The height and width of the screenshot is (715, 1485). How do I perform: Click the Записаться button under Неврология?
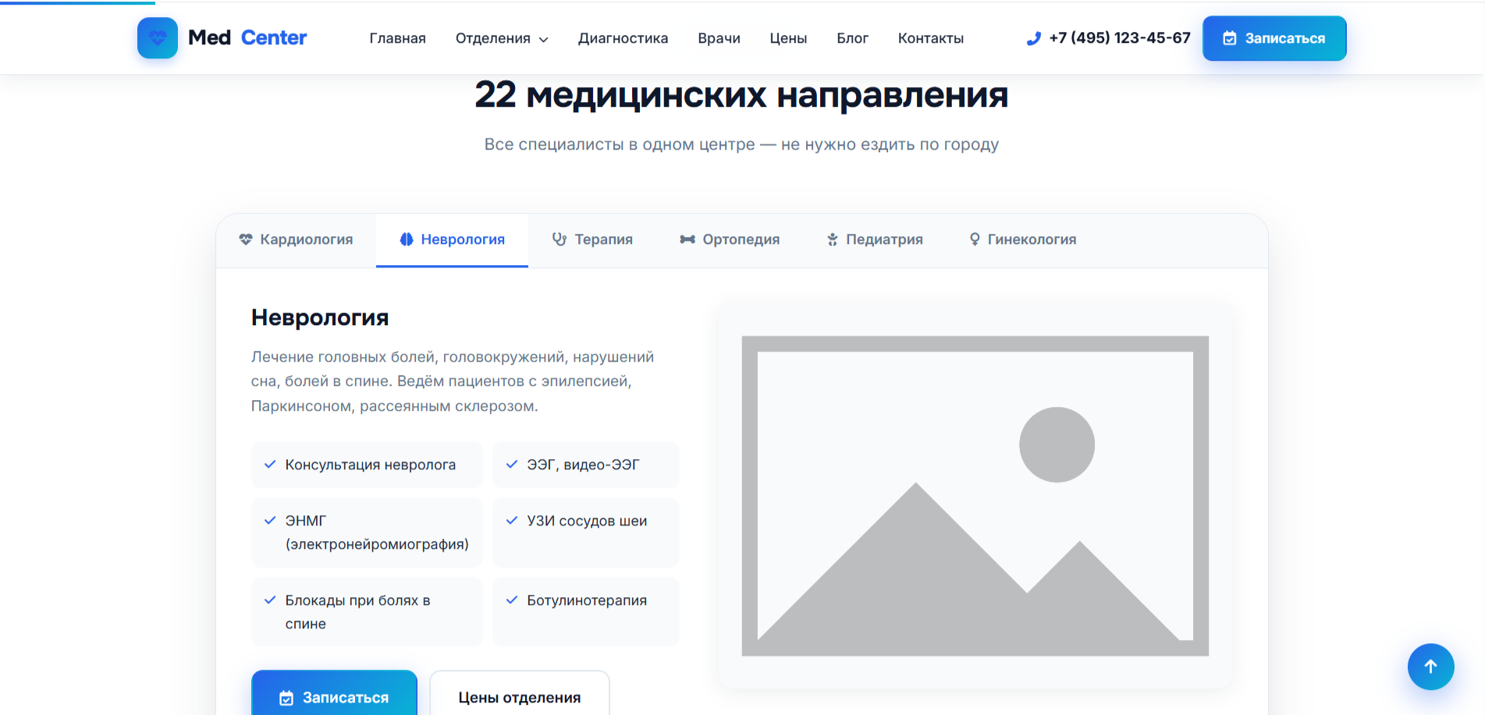tap(334, 693)
